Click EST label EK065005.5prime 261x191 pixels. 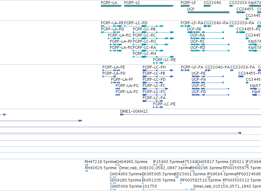[x=159, y=174]
